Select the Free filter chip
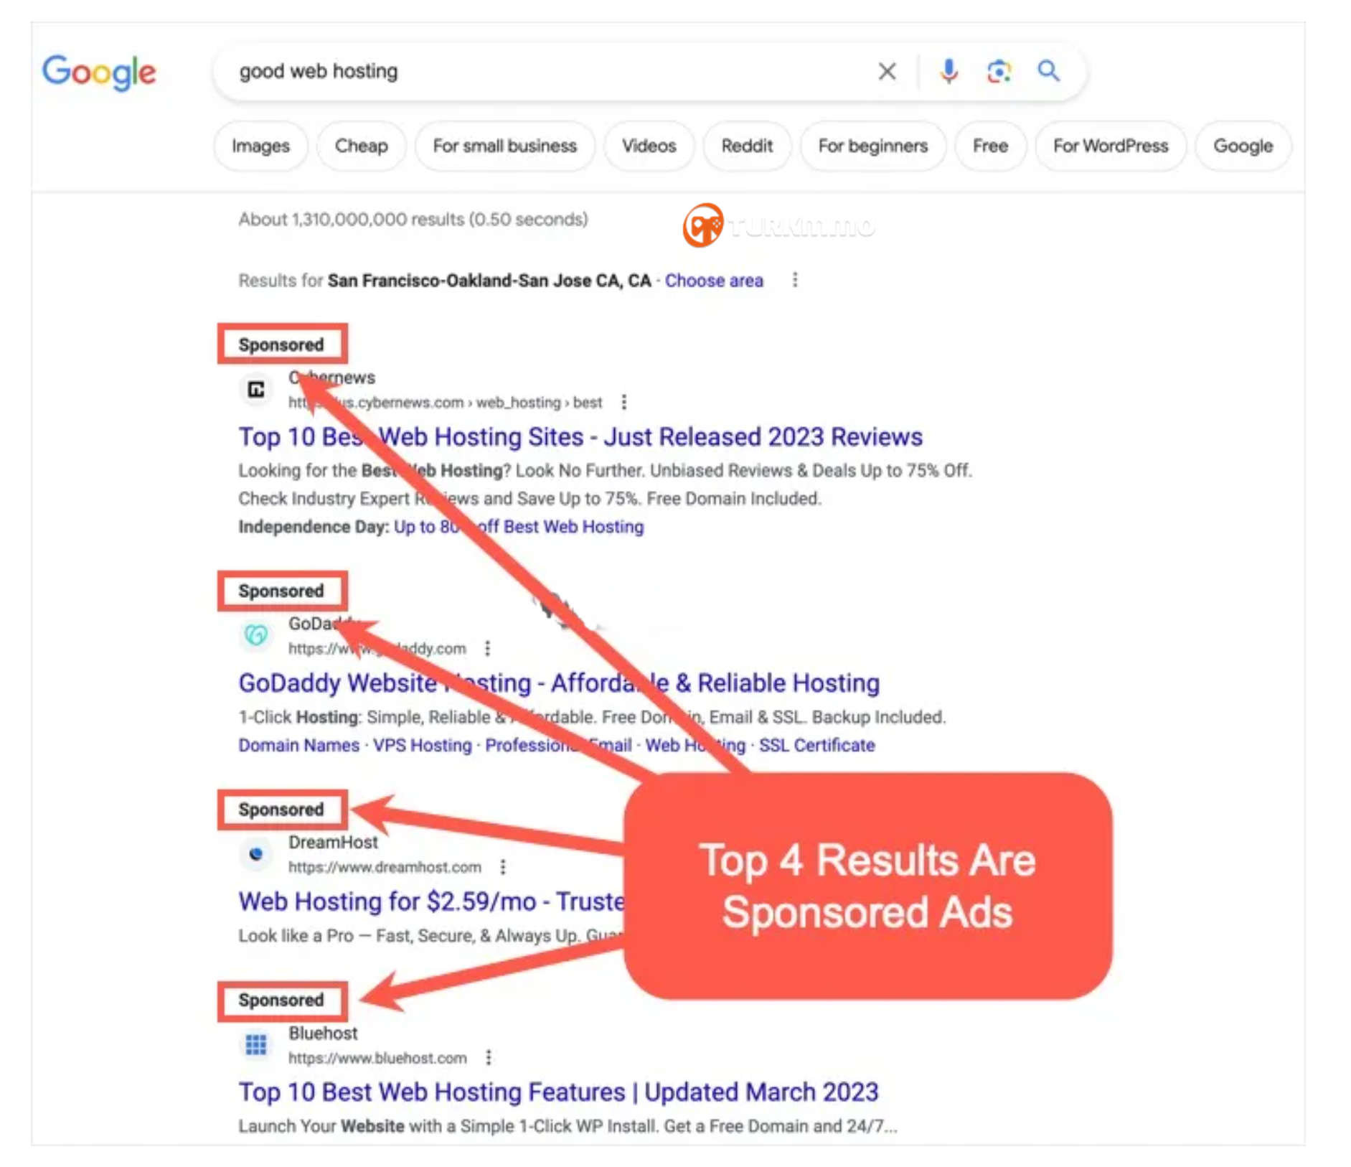The image size is (1351, 1167). click(990, 146)
